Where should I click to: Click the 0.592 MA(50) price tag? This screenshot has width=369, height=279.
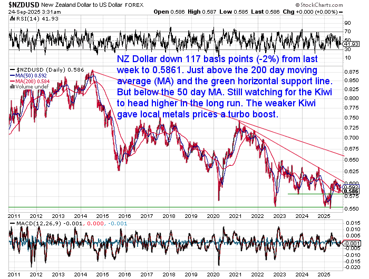[352, 187]
